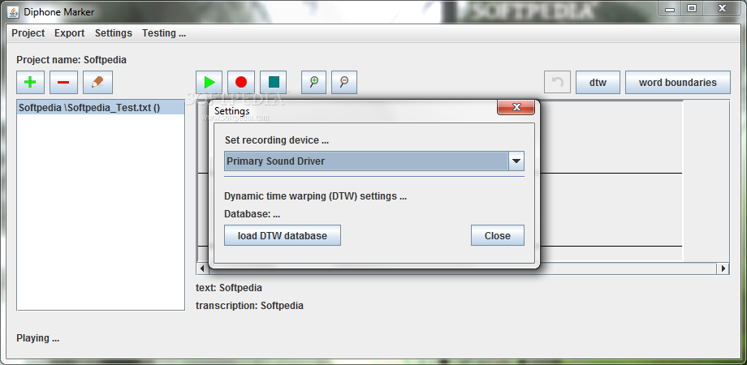Close the Settings dialog via Close button
The image size is (747, 365).
498,235
